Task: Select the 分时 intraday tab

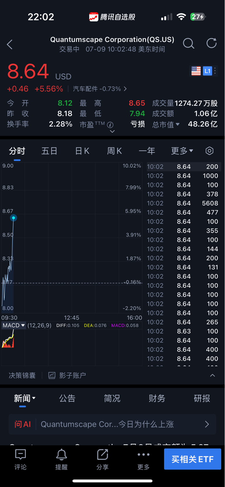Action: tap(17, 151)
